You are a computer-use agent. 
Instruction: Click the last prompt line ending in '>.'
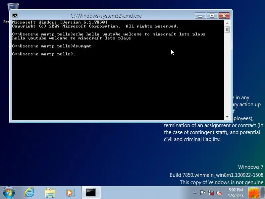click(x=44, y=54)
